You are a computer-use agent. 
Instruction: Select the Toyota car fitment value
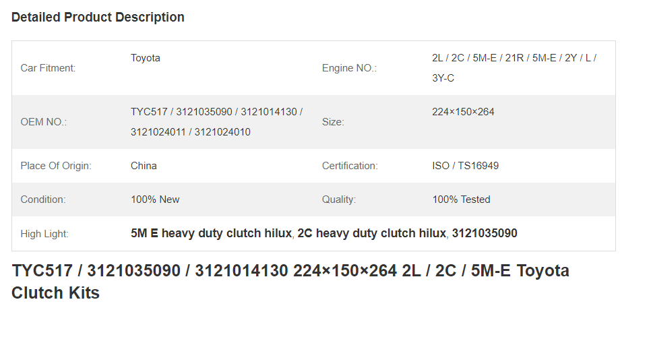pyautogui.click(x=146, y=58)
